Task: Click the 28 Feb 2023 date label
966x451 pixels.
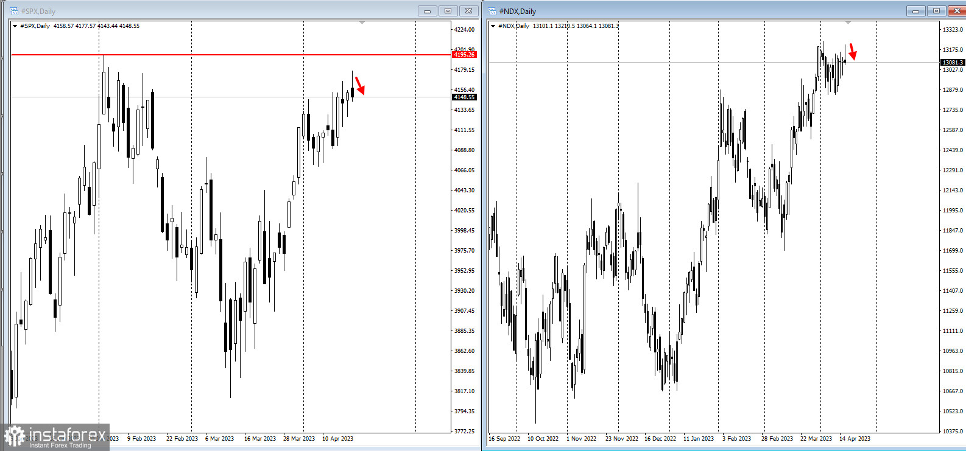Action: [777, 439]
